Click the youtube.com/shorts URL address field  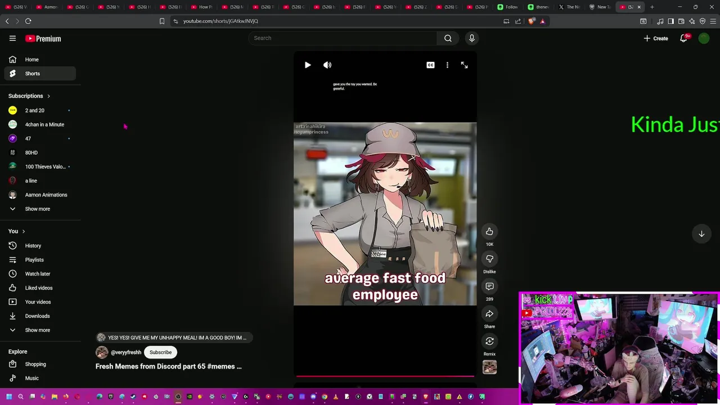pos(337,21)
